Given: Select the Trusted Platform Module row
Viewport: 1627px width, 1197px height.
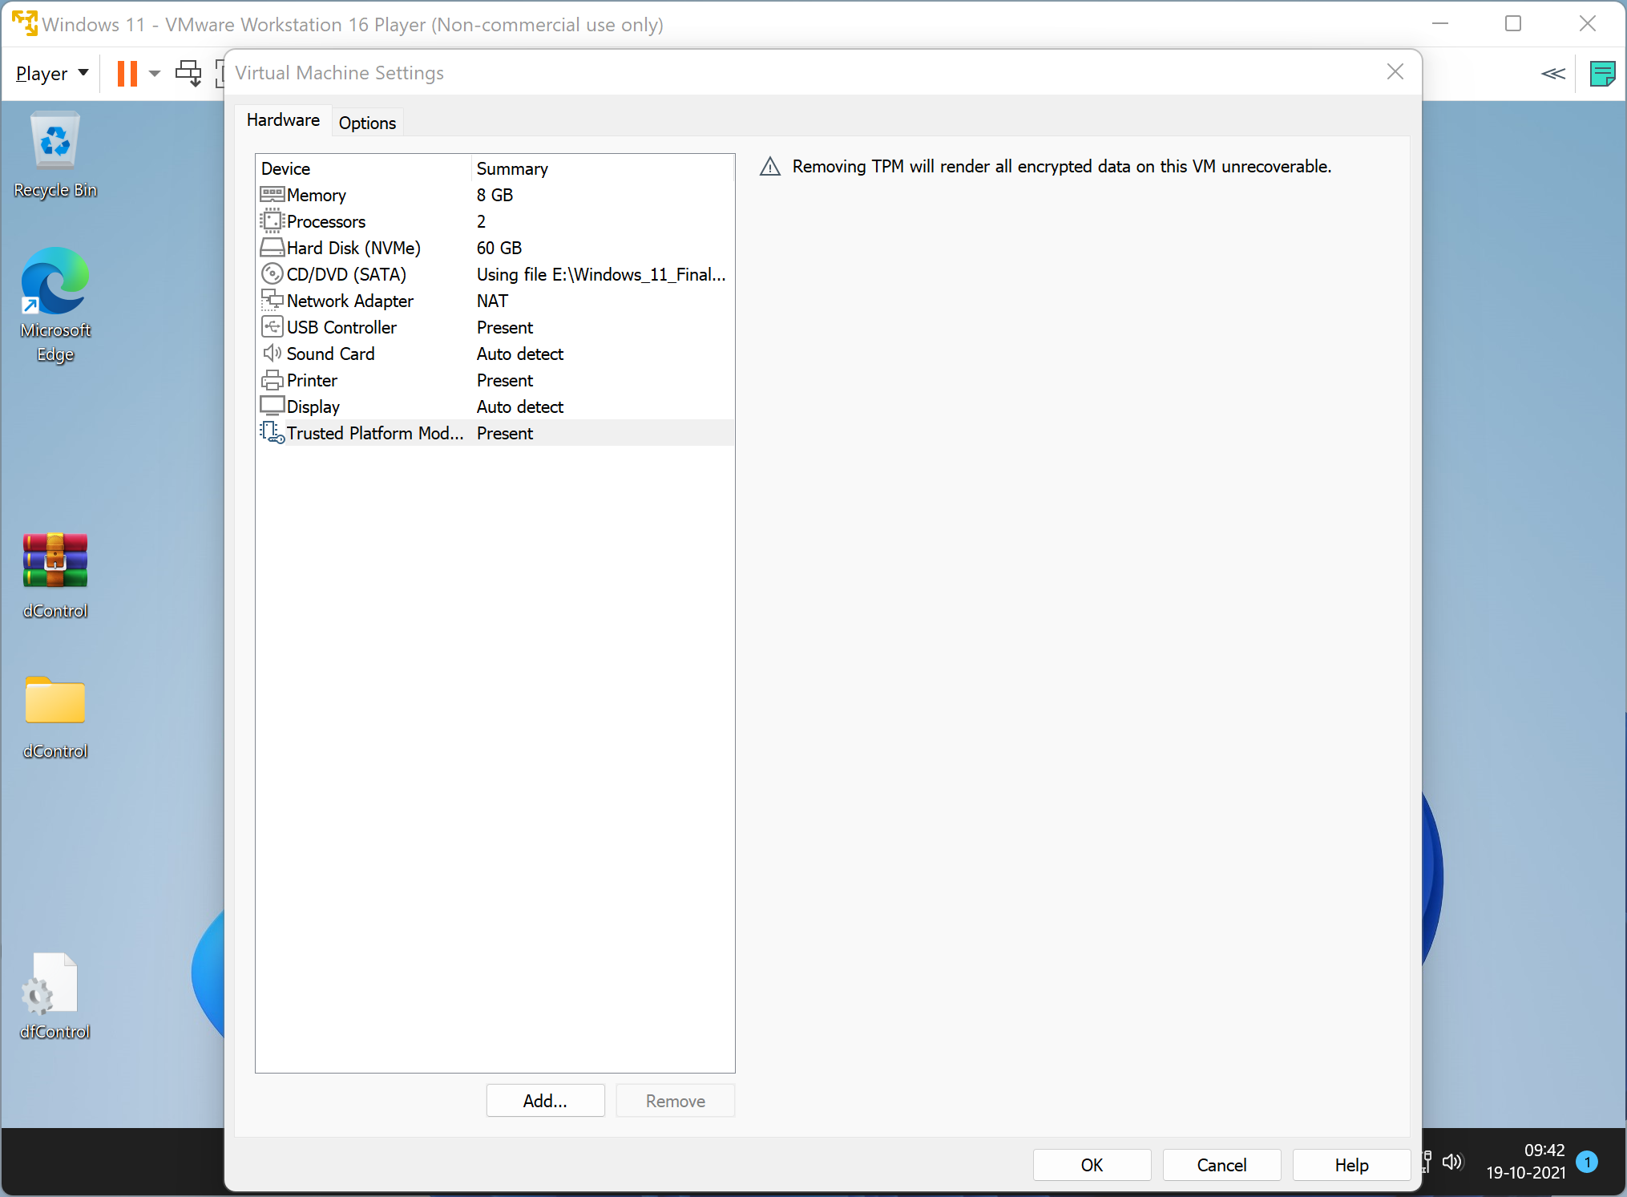Looking at the screenshot, I should pyautogui.click(x=491, y=432).
